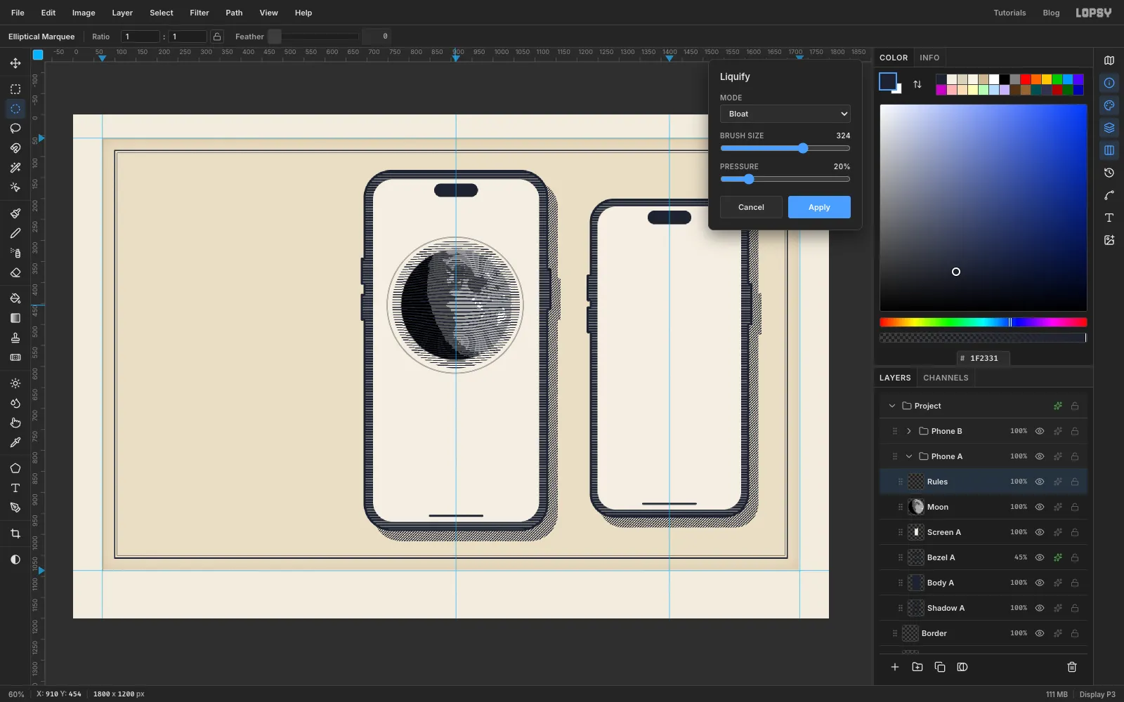
Task: Toggle visibility of Phone B folder
Action: (x=1040, y=431)
